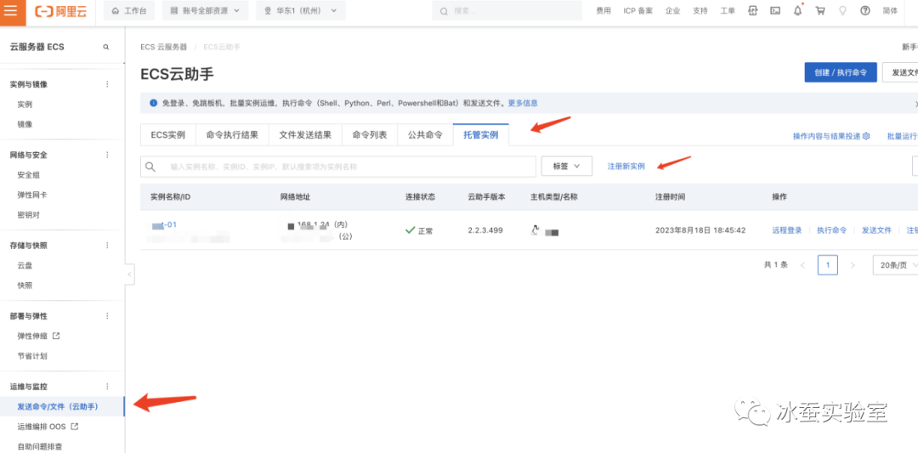Click ECS 云服务器 breadcrumb
918x453 pixels.
point(164,47)
